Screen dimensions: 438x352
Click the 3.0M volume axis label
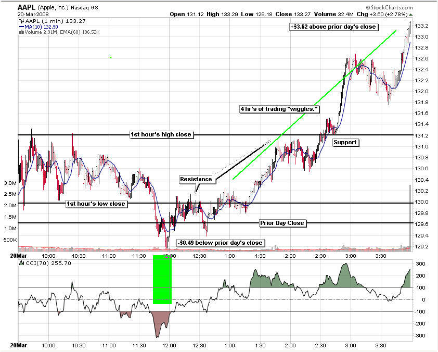coord(10,183)
